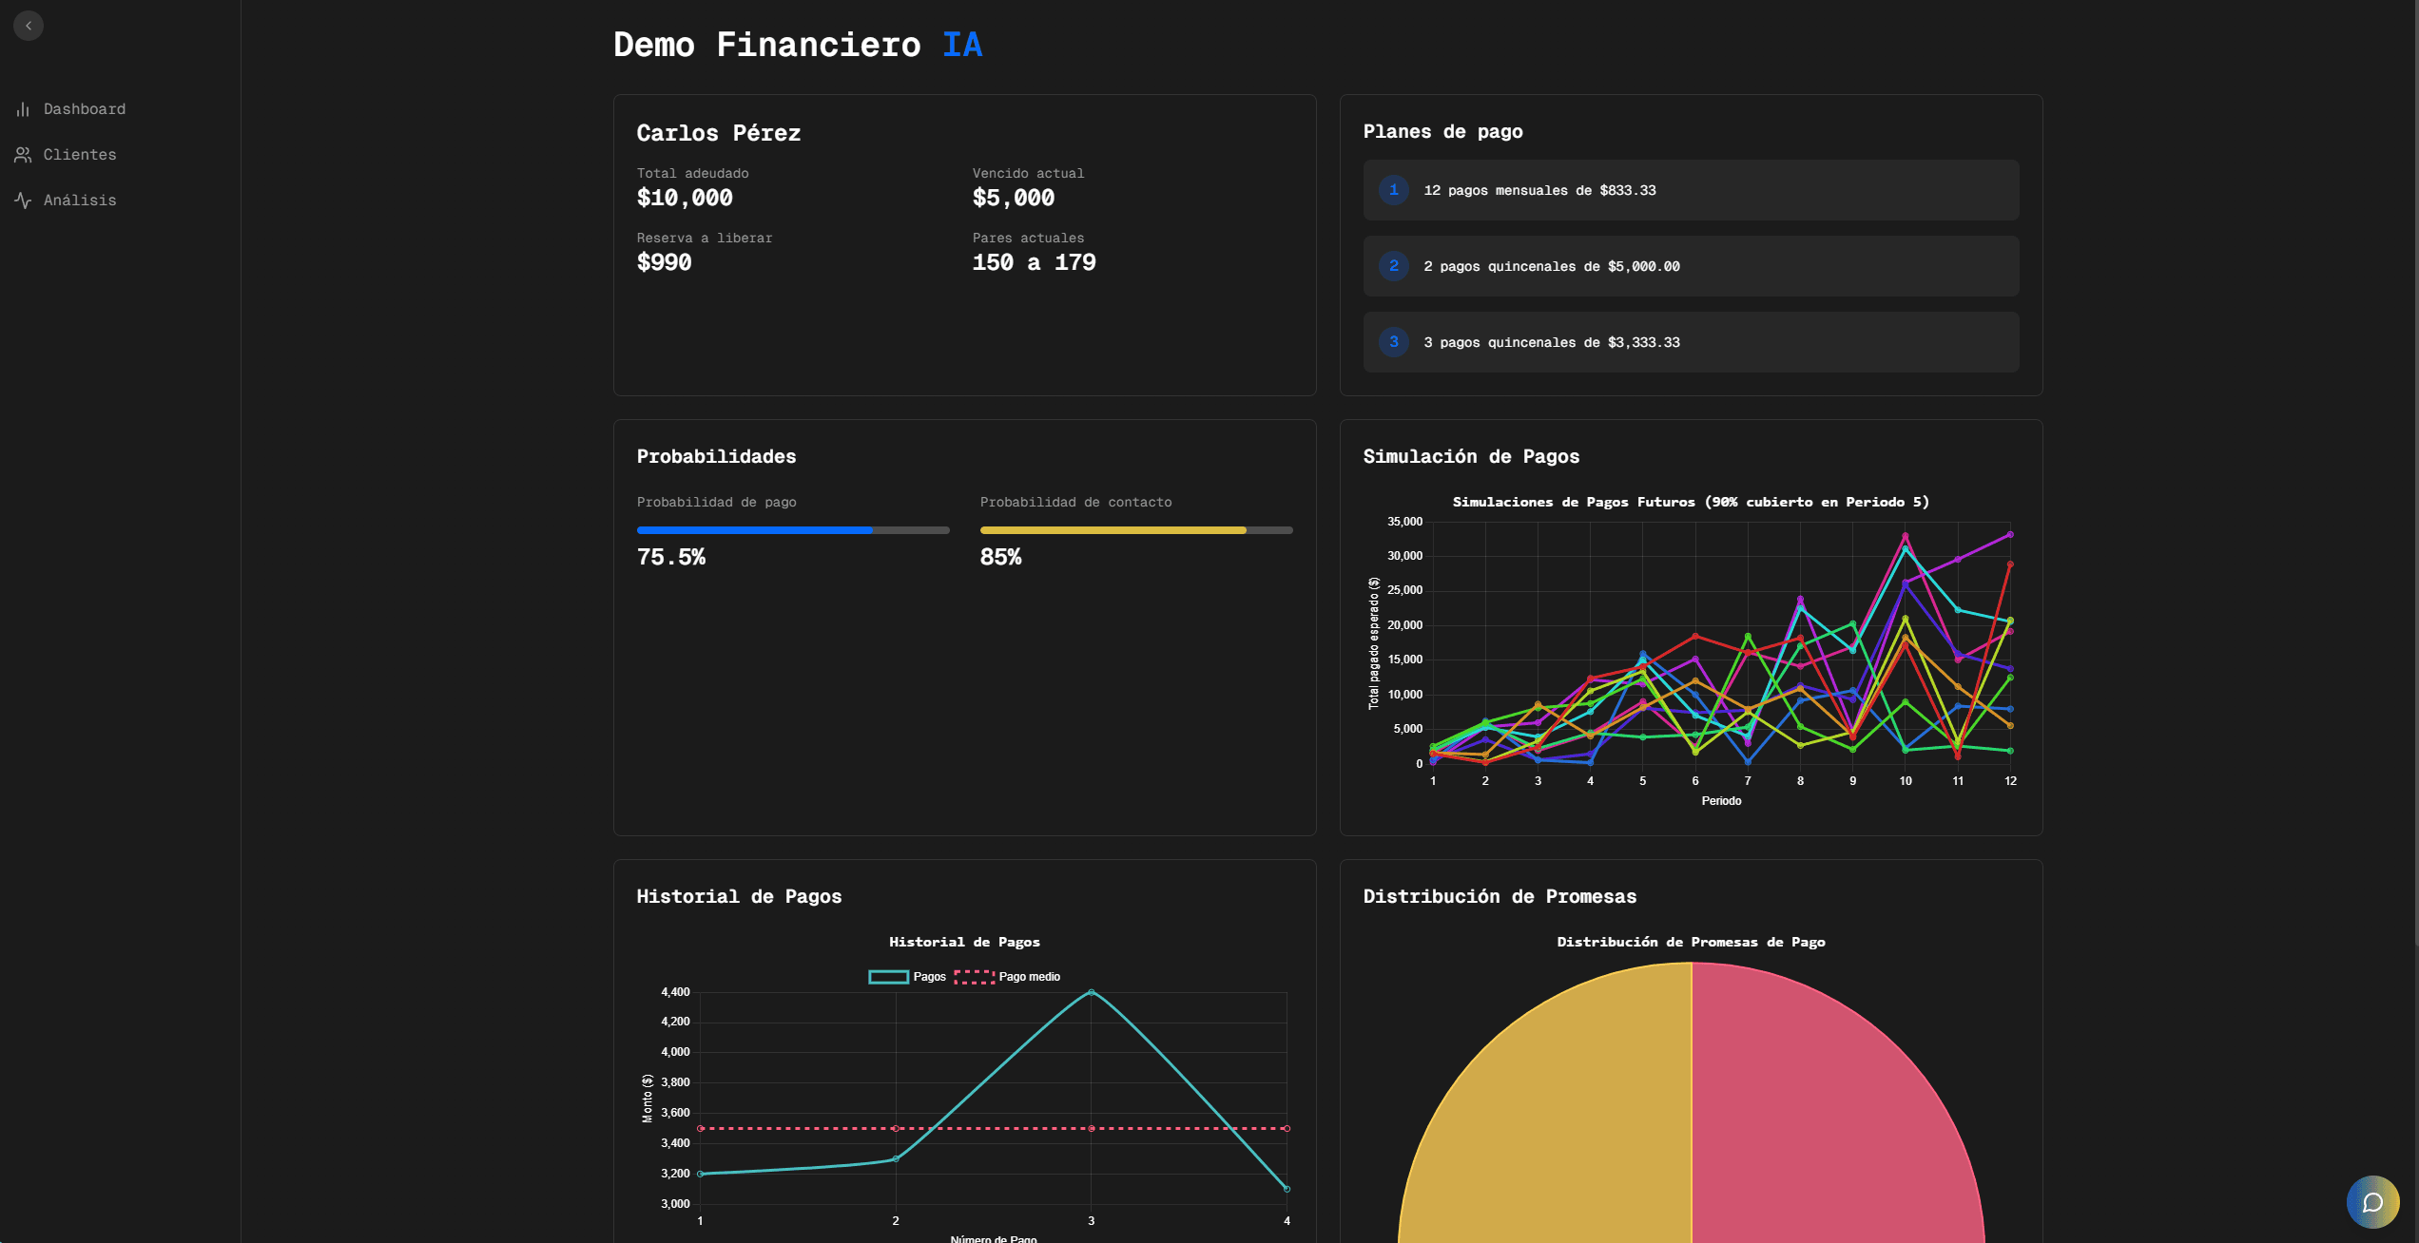Click the Dashboard bar chart icon

[x=23, y=109]
